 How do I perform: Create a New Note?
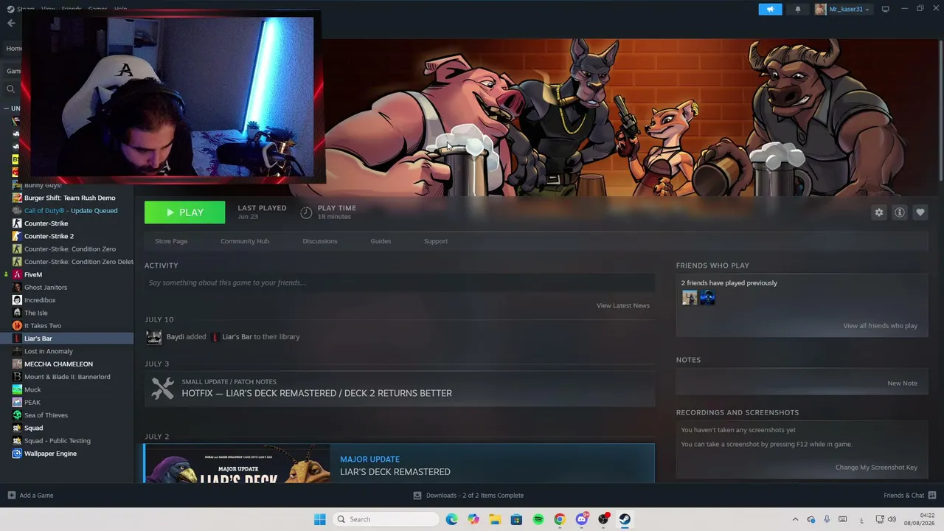coord(902,383)
